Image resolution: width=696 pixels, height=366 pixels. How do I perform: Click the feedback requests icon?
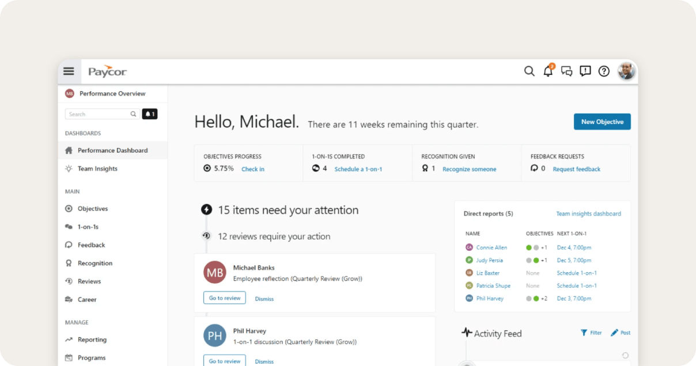[534, 169]
